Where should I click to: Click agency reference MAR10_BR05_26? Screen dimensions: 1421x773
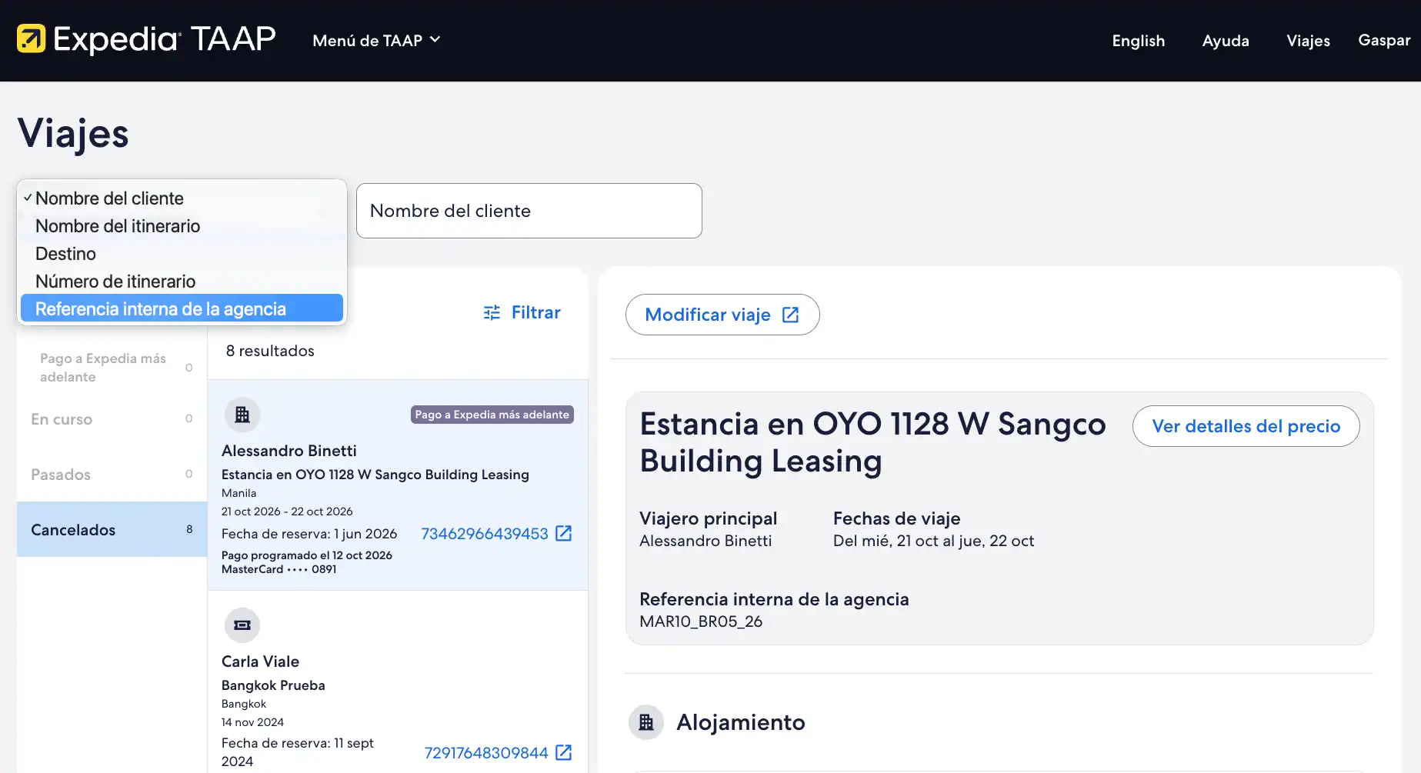point(701,621)
